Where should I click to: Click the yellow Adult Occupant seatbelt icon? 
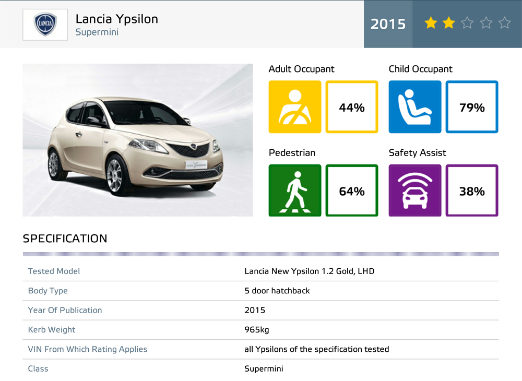click(295, 107)
